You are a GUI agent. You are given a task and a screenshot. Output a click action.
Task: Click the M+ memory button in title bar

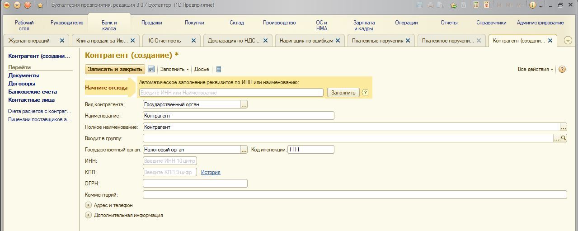coord(510,5)
